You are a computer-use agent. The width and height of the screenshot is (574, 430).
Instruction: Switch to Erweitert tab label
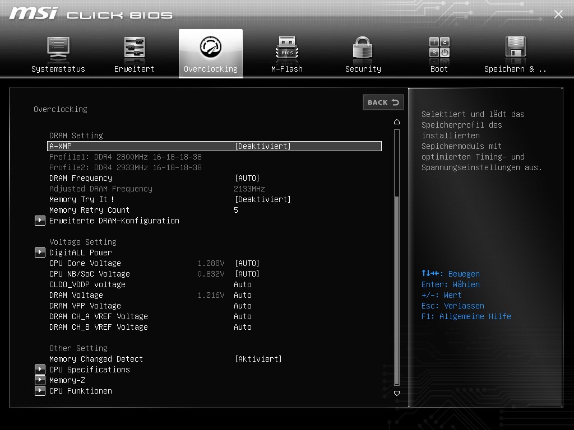[135, 69]
